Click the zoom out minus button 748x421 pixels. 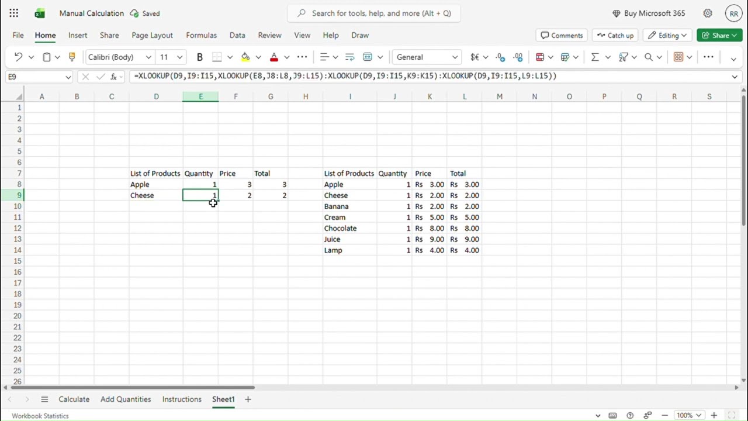click(664, 415)
